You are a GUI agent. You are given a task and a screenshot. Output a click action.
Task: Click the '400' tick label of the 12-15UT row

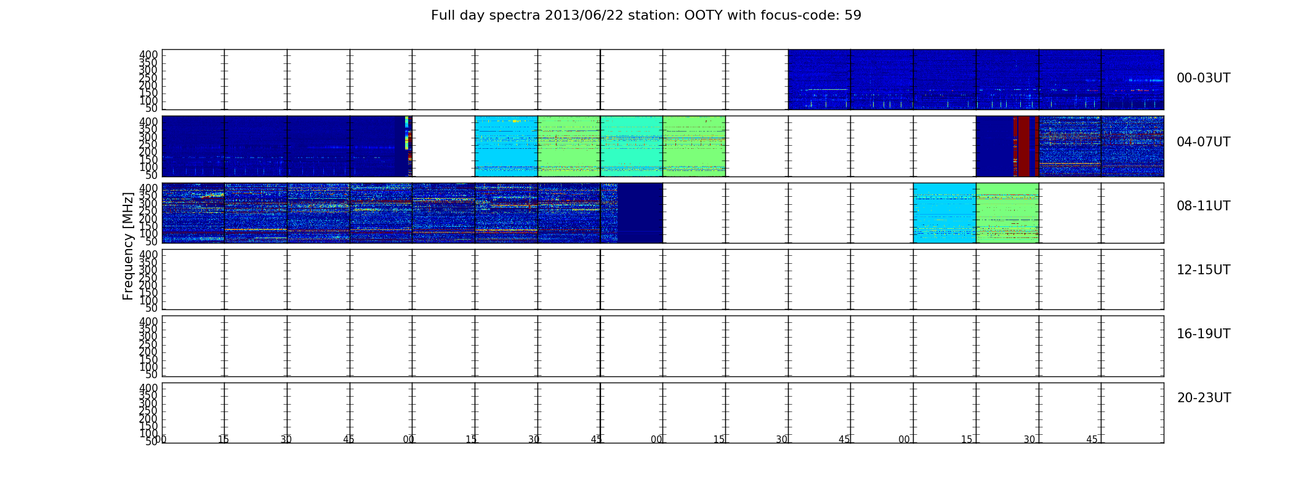coord(148,255)
